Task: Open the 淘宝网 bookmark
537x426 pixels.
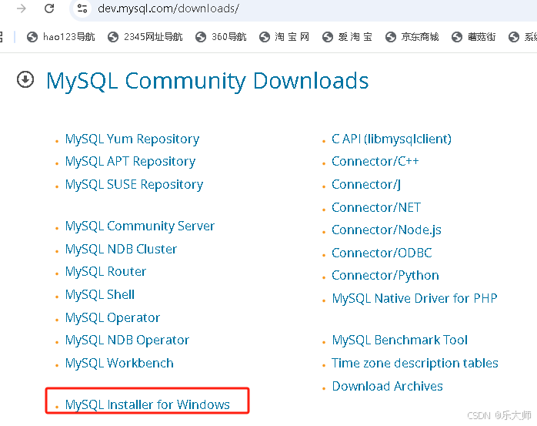Action: pos(284,37)
